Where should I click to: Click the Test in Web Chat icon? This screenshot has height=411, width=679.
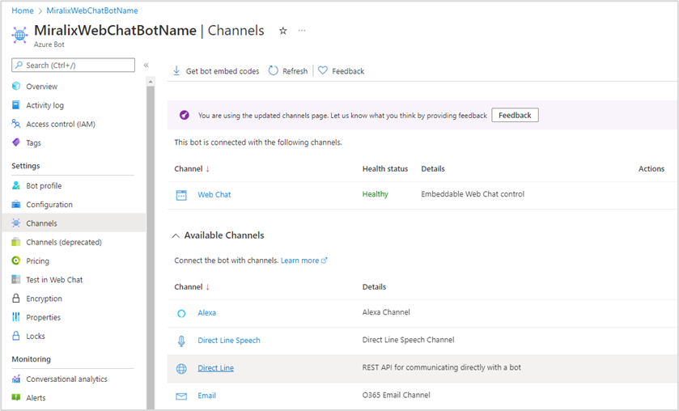[16, 279]
